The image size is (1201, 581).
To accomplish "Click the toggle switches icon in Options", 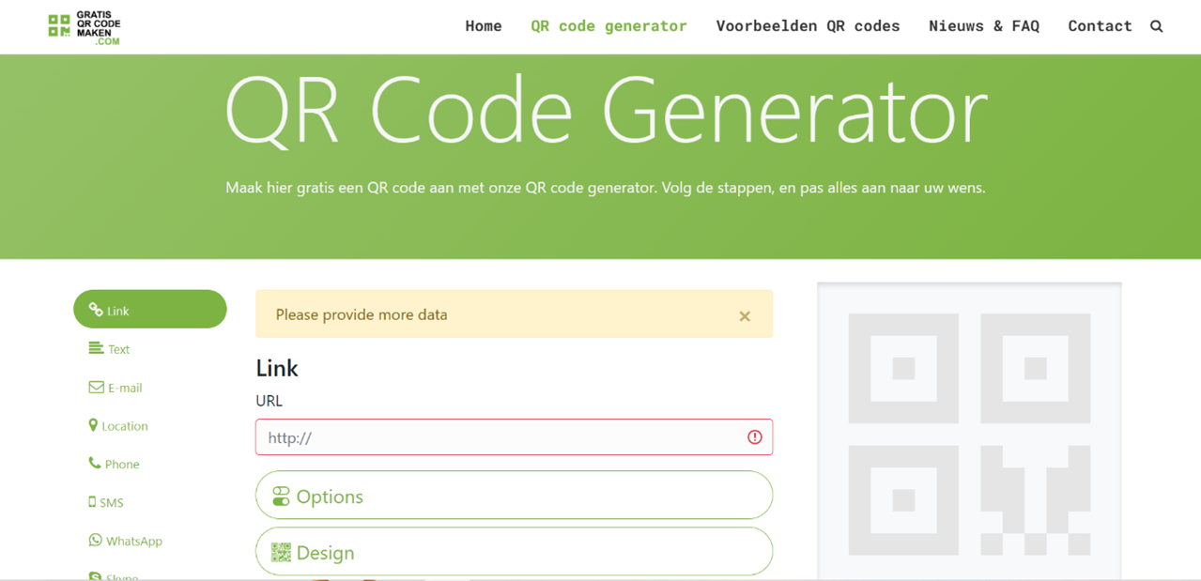I will pyautogui.click(x=281, y=497).
